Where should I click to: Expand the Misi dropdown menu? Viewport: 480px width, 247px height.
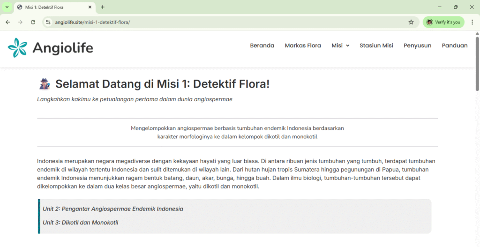[x=340, y=45]
